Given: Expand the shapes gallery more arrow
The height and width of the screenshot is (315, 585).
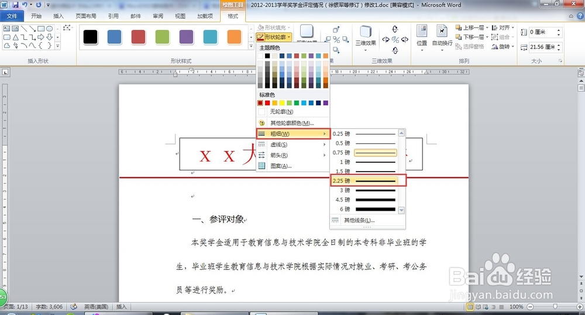Looking at the screenshot, I should 57,46.
